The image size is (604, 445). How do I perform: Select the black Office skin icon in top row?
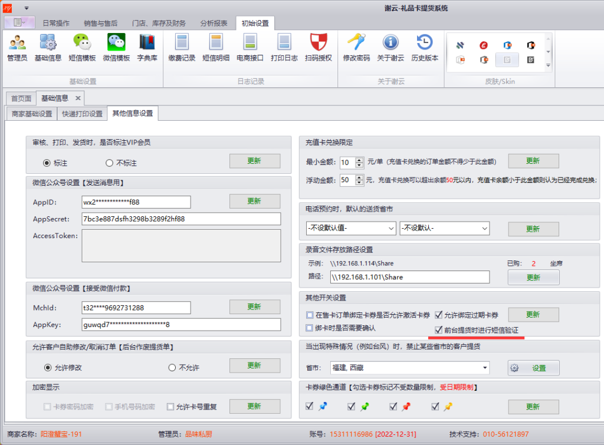pos(531,45)
